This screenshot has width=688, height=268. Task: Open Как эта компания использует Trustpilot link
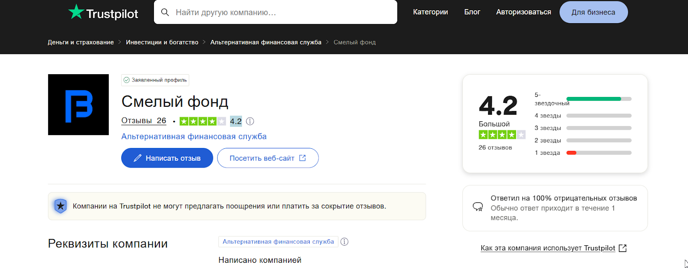point(548,248)
